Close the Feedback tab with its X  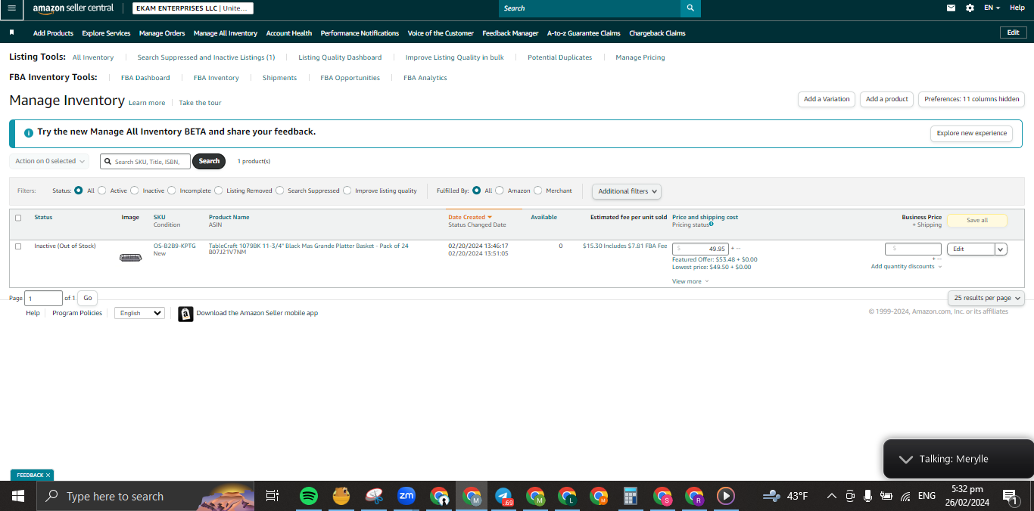[48, 475]
